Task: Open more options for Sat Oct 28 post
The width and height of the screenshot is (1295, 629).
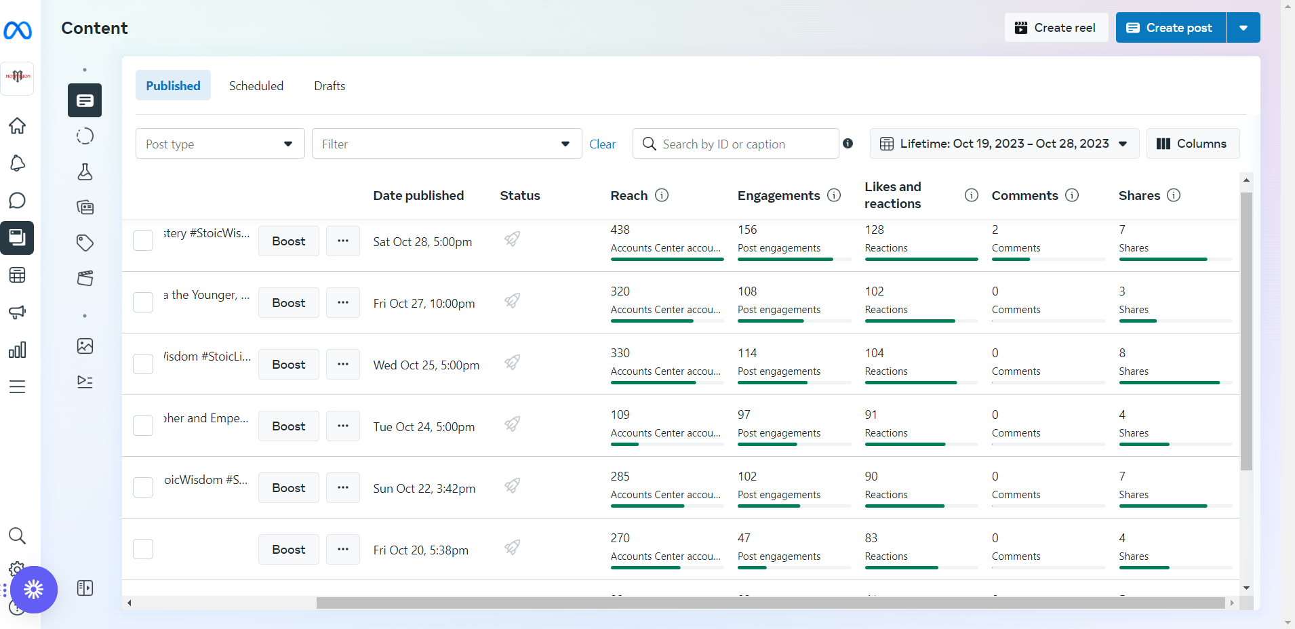Action: click(x=343, y=241)
